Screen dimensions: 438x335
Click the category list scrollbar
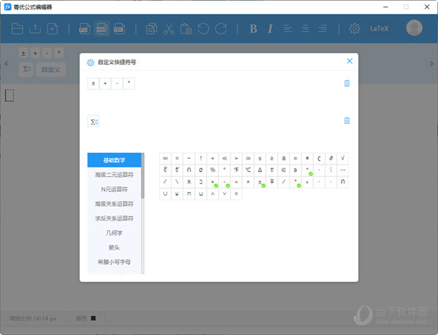click(143, 176)
